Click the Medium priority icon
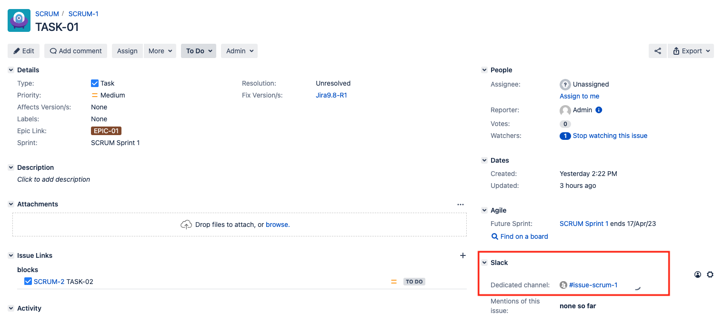 pyautogui.click(x=95, y=95)
